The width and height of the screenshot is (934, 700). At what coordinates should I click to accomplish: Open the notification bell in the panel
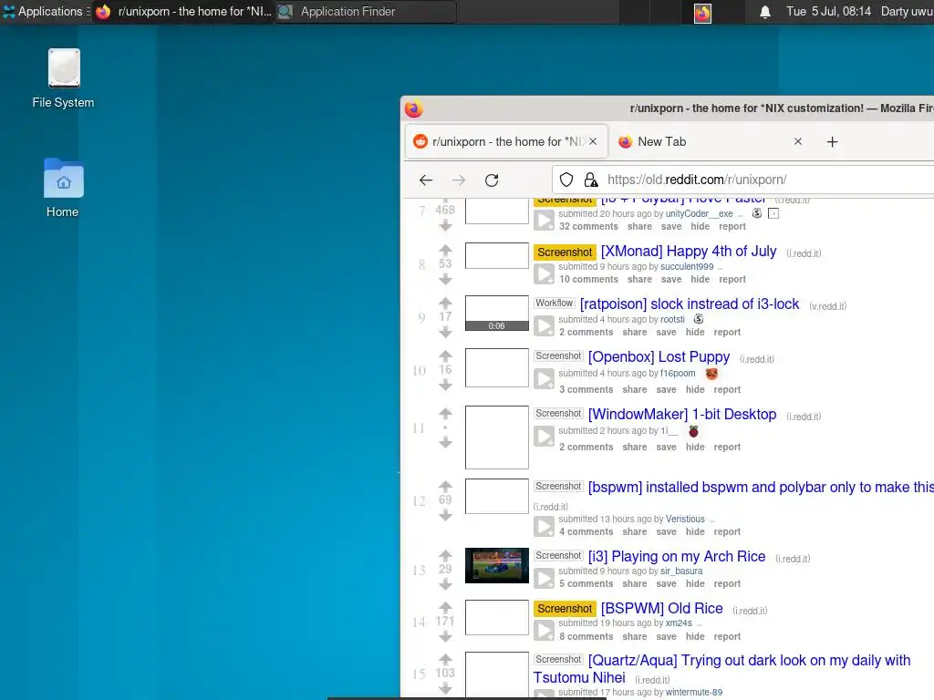click(765, 12)
